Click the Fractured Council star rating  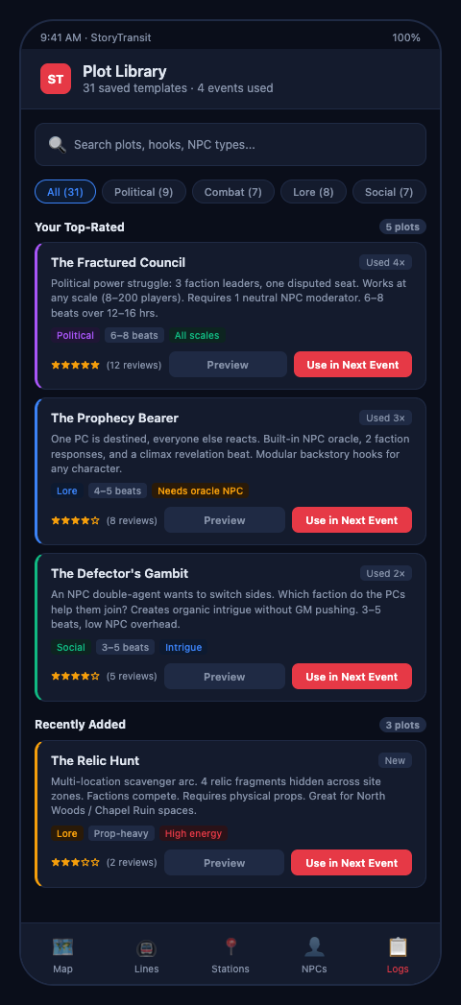click(x=76, y=365)
